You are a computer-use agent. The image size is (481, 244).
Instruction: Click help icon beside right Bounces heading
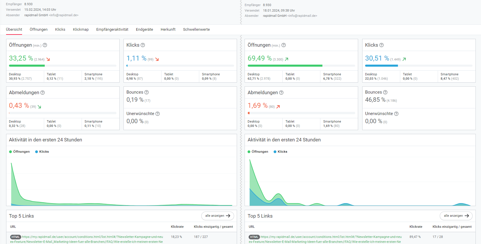(x=385, y=92)
